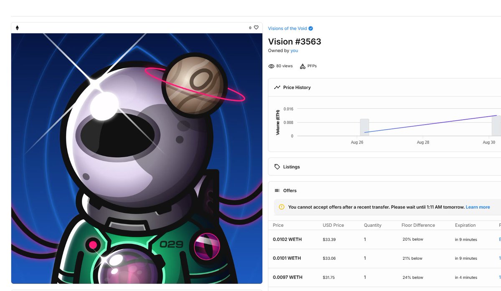Open the astronaut NFT image full view
Image resolution: width=501 pixels, height=291 pixels.
click(x=137, y=158)
